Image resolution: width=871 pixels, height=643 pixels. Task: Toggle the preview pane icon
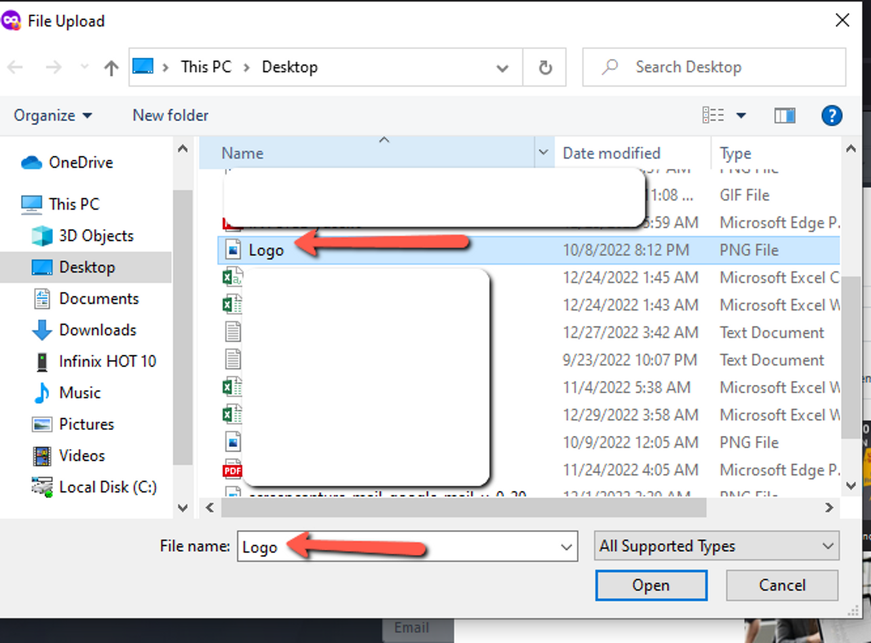tap(784, 116)
